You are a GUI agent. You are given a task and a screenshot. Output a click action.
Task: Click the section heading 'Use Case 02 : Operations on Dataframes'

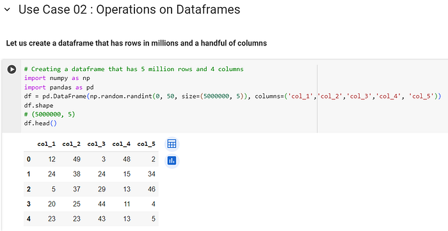[129, 10]
